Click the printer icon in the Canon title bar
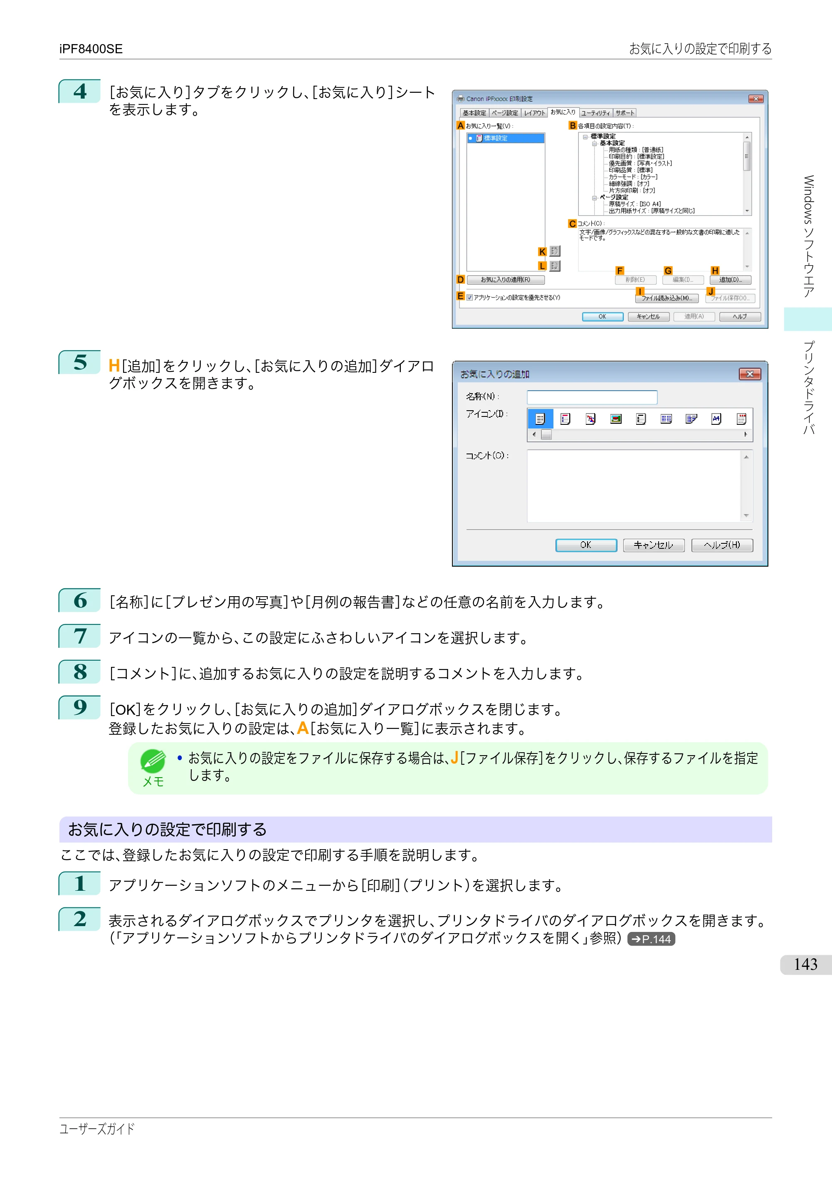 click(461, 99)
